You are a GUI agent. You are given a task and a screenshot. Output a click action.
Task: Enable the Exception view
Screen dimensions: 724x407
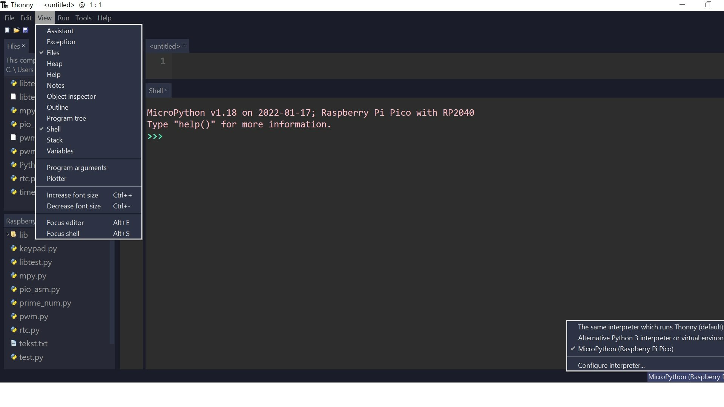tap(89, 42)
